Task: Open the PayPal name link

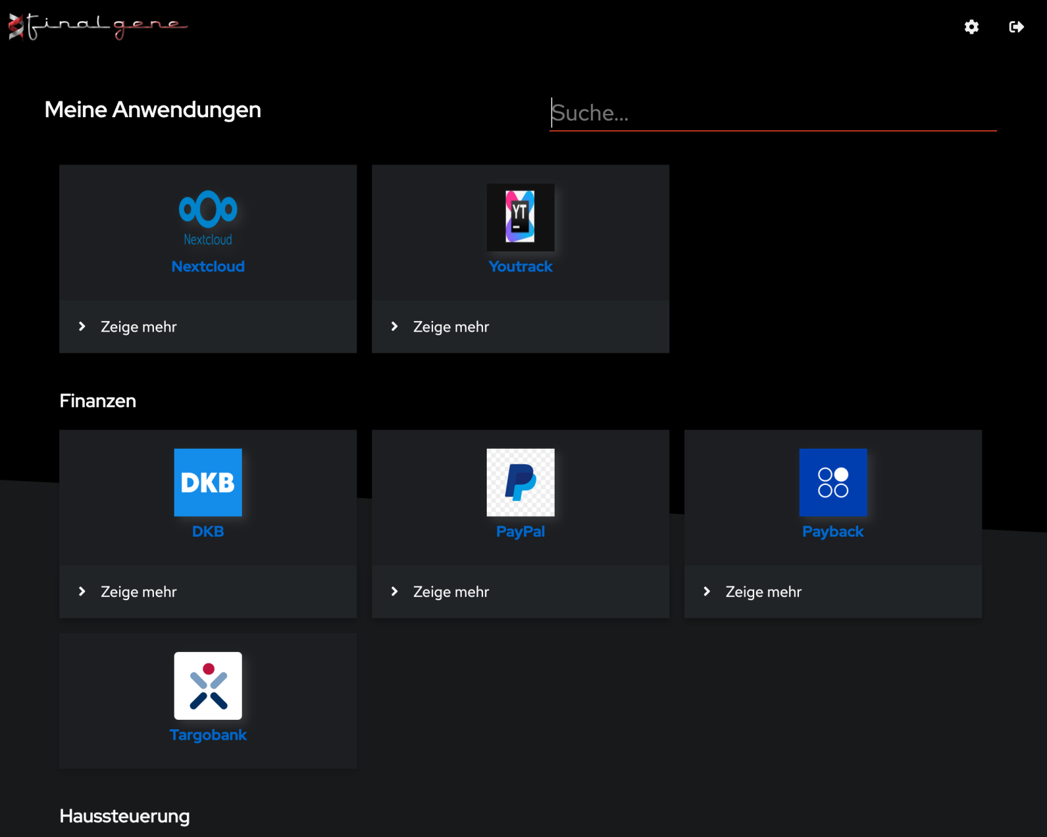Action: (520, 532)
